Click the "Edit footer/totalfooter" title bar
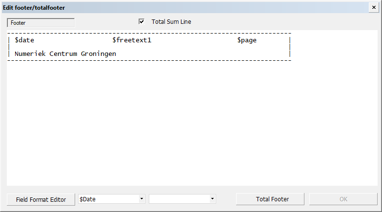This screenshot has height=212, width=382. (x=146, y=8)
